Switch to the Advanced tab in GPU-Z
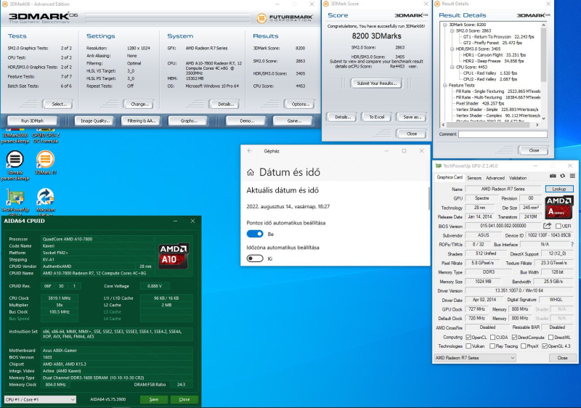Image resolution: width=581 pixels, height=408 pixels. (495, 178)
